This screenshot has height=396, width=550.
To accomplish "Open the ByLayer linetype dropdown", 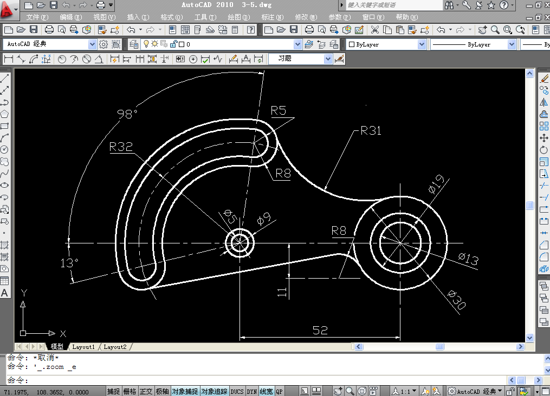I will click(512, 44).
